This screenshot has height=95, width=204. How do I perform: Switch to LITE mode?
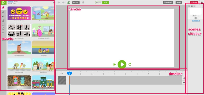106,3
